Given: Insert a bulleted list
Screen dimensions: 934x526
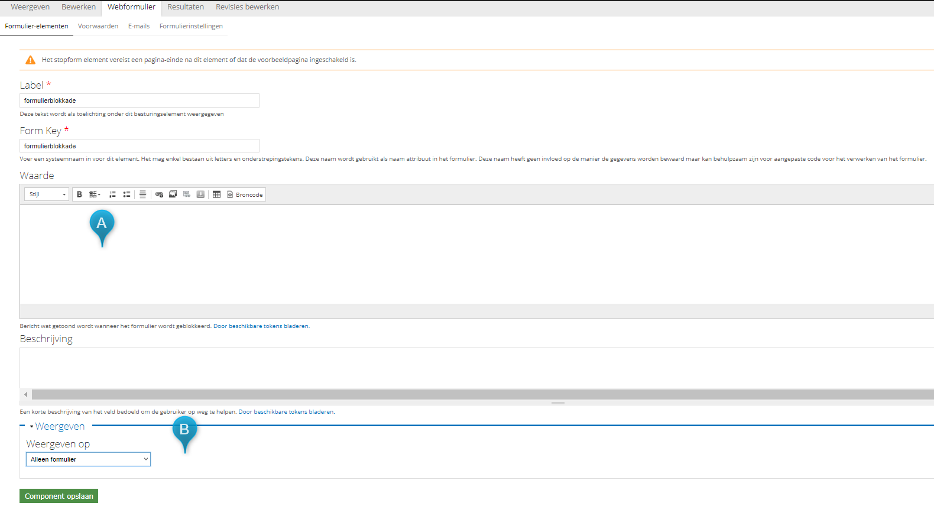Looking at the screenshot, I should point(127,194).
